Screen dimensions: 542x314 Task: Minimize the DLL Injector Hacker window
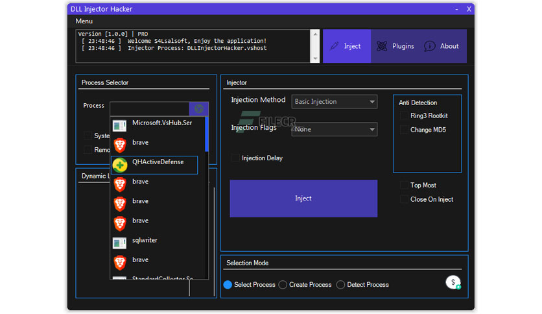tap(456, 9)
